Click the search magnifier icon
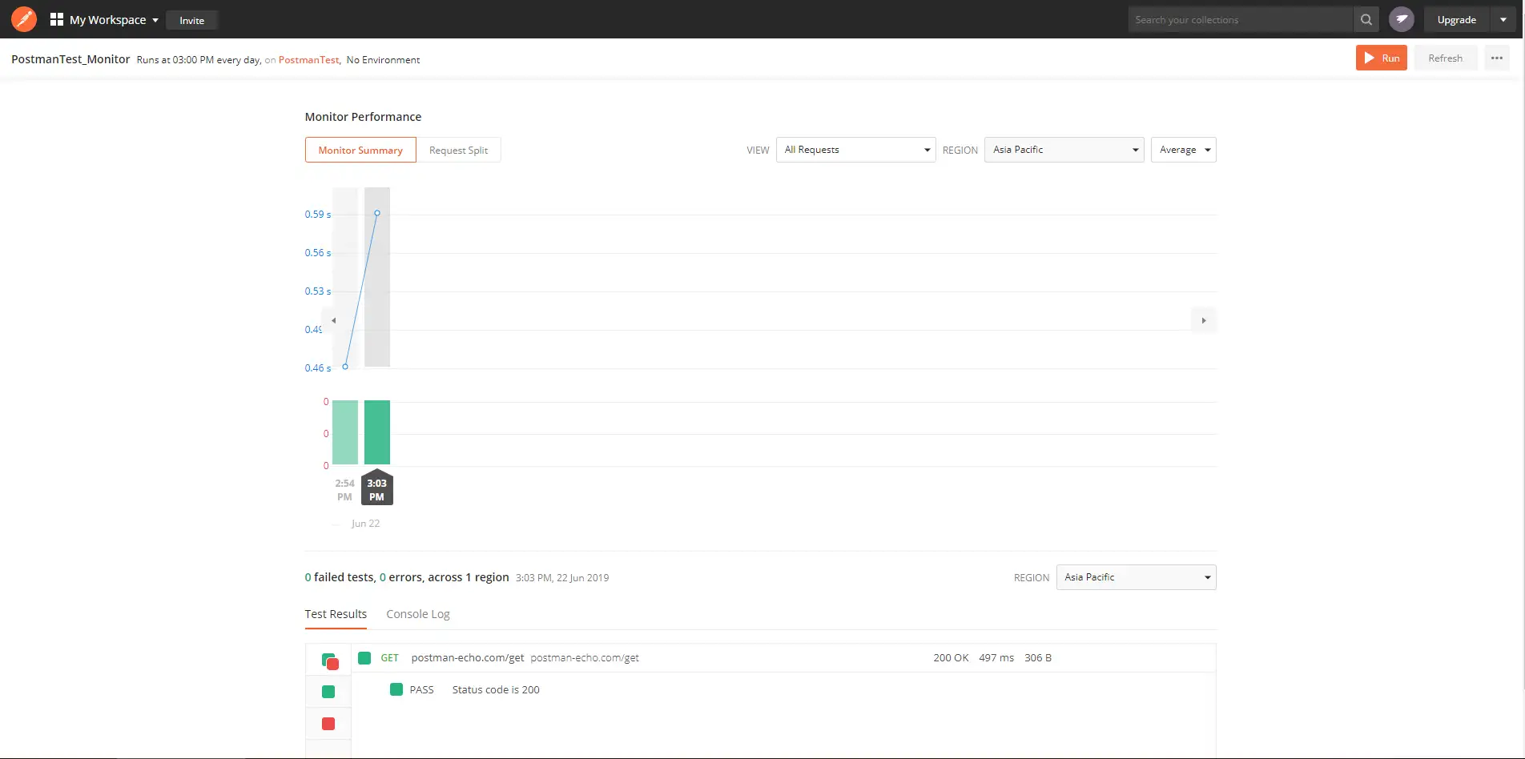 pos(1366,19)
